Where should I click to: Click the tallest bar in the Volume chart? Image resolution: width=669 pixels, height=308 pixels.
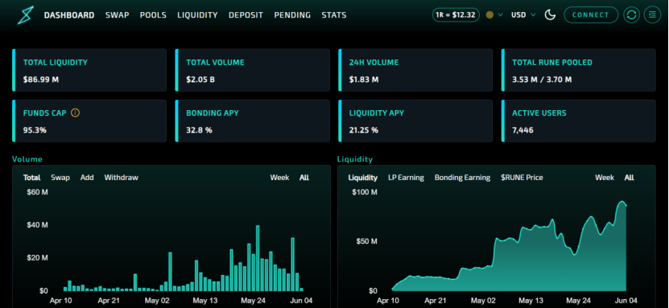coord(258,258)
